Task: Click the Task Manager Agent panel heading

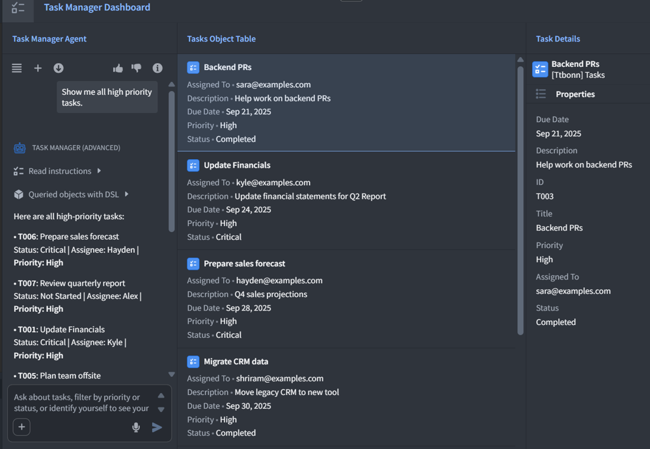Action: [x=49, y=39]
